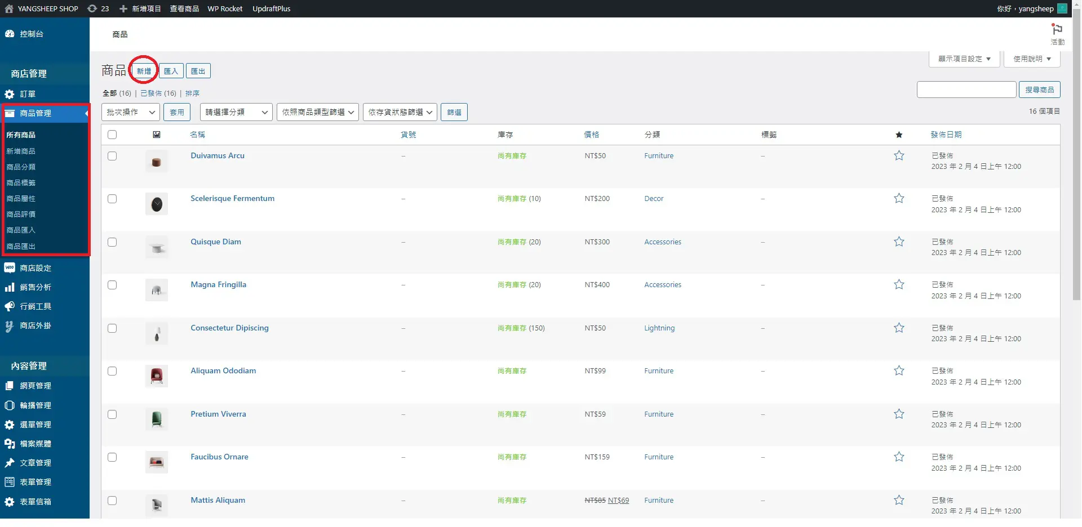
Task: Click the image column header icon
Action: [157, 135]
